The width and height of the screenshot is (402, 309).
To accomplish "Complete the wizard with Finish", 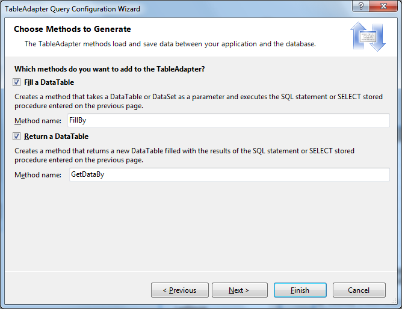I will [x=300, y=290].
